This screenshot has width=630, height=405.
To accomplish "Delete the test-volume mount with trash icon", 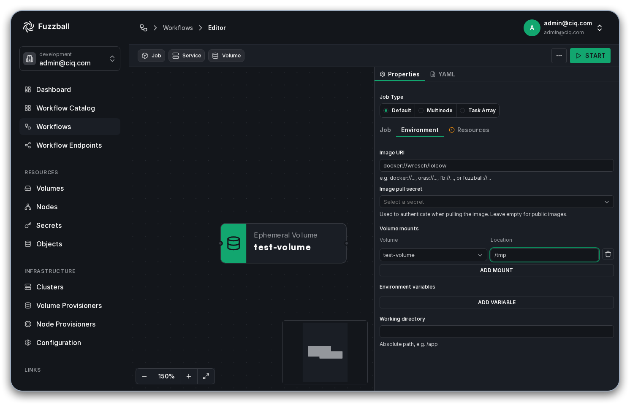I will click(x=608, y=254).
